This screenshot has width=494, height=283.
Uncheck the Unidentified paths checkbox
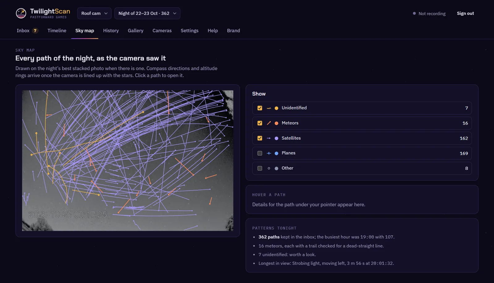tap(260, 108)
